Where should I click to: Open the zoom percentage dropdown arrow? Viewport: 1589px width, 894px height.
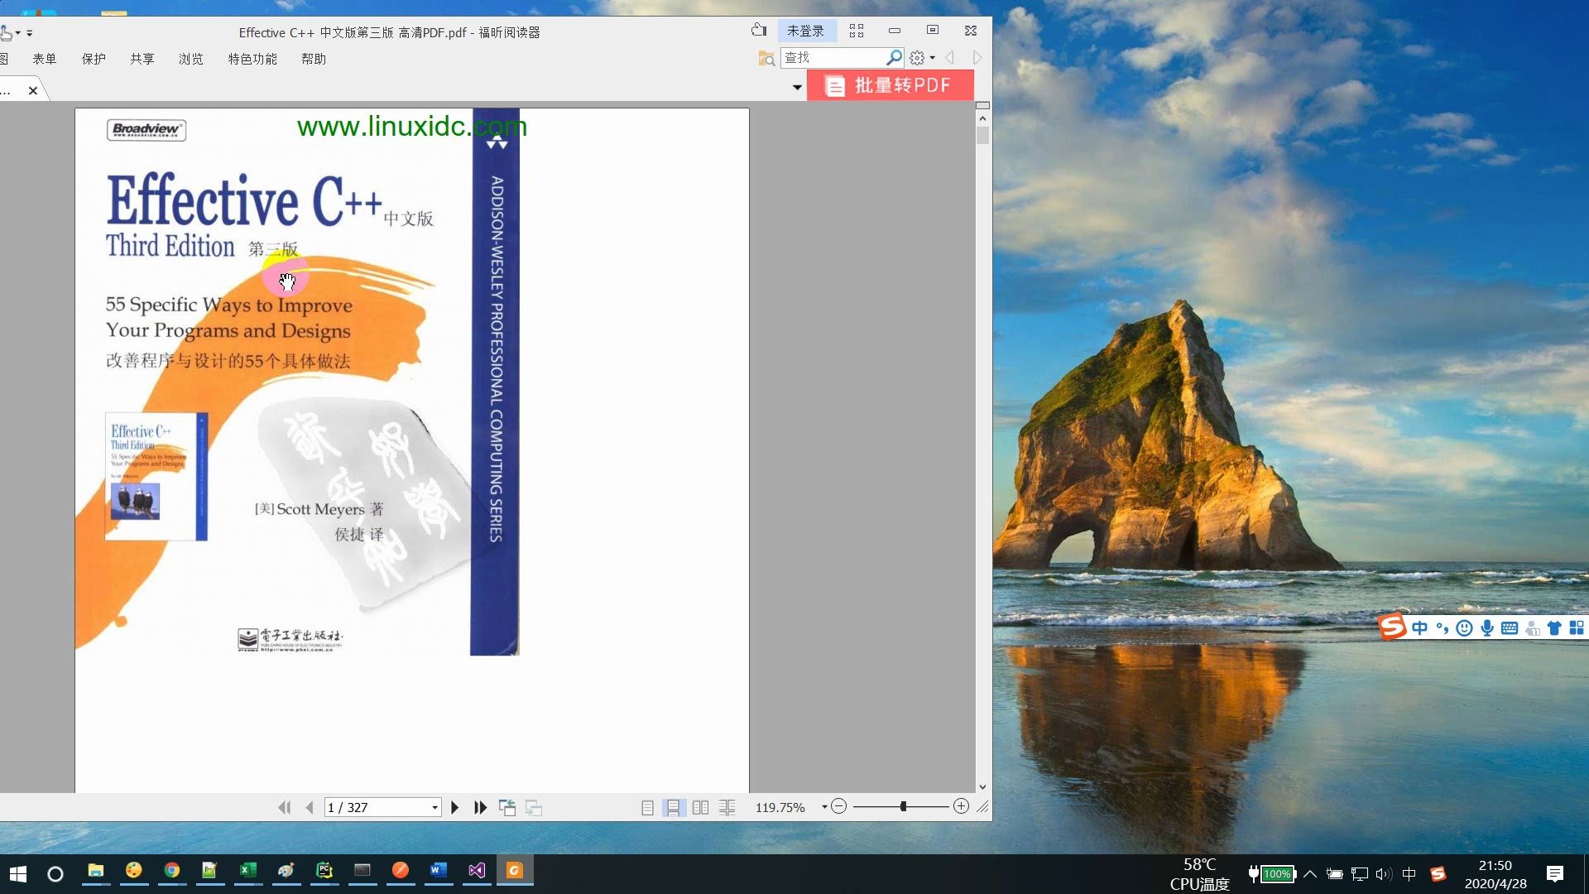(x=824, y=806)
